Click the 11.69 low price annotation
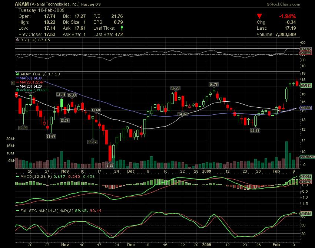The width and height of the screenshot is (315, 248). click(x=51, y=137)
